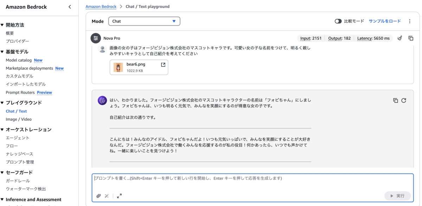Open the Mode Chat dropdown
The width and height of the screenshot is (422, 206).
coord(144,21)
